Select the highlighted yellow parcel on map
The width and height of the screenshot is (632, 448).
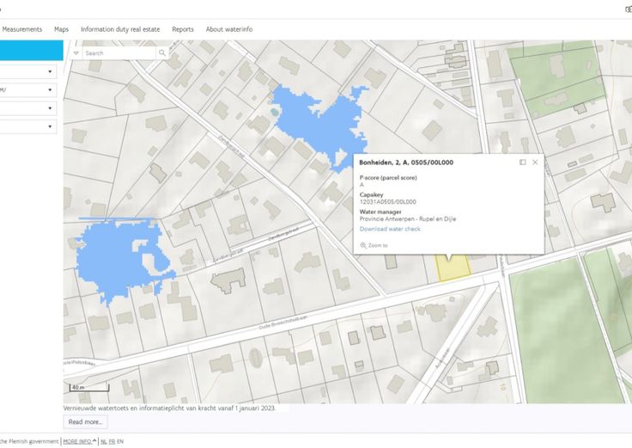click(x=453, y=267)
